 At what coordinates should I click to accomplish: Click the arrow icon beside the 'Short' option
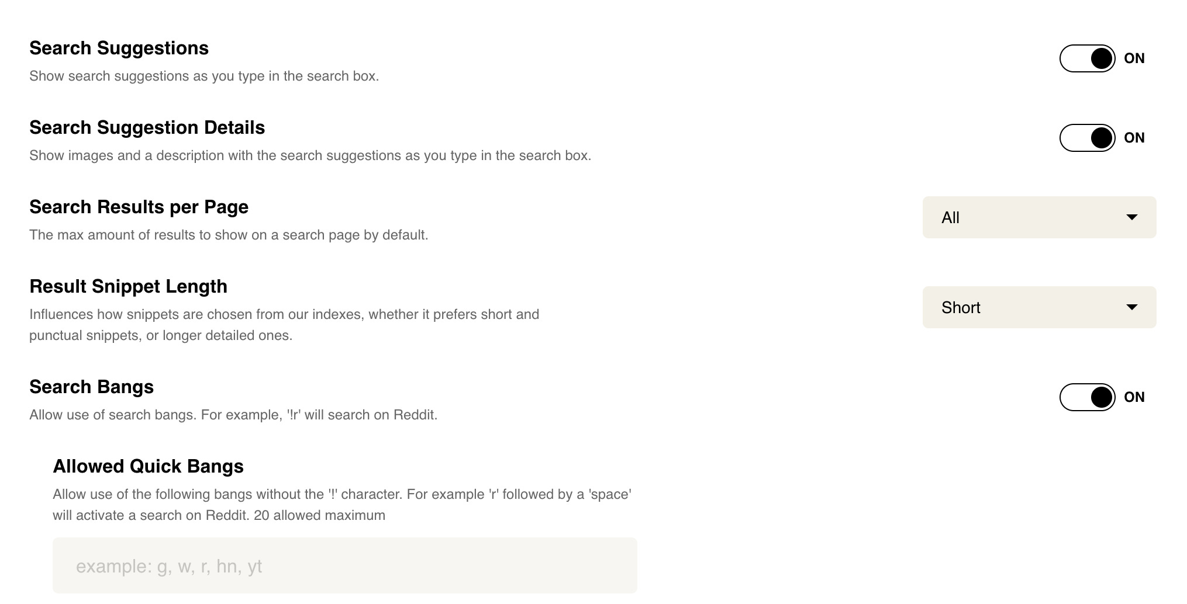click(1131, 307)
